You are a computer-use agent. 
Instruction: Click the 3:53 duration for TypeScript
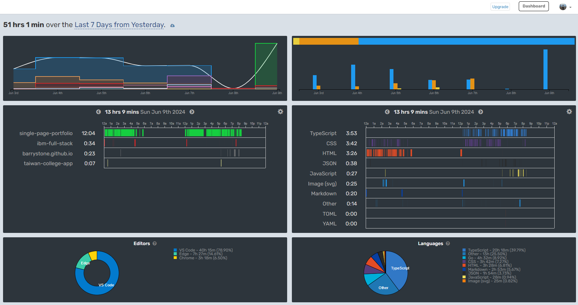click(351, 133)
